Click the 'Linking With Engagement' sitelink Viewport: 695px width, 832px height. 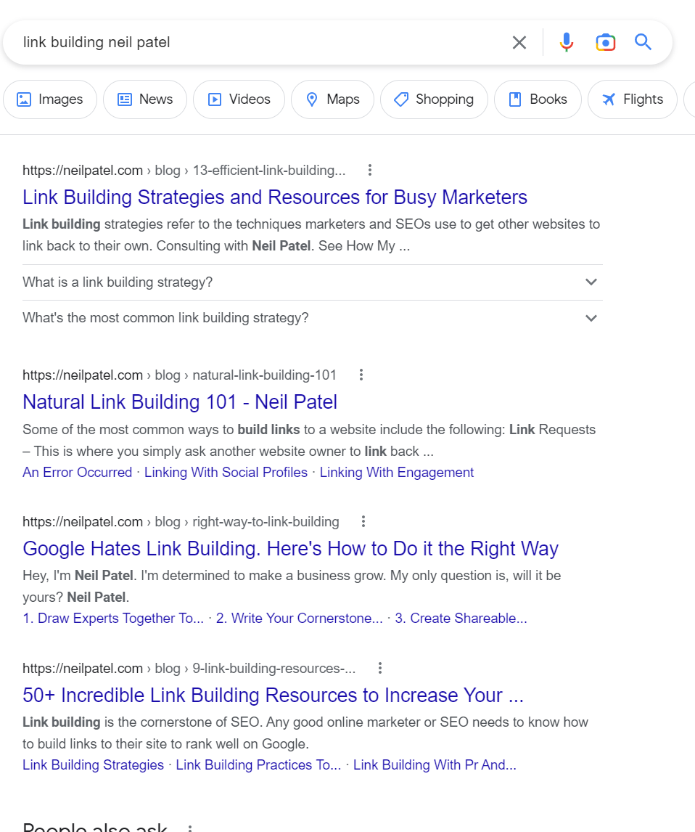pyautogui.click(x=396, y=472)
